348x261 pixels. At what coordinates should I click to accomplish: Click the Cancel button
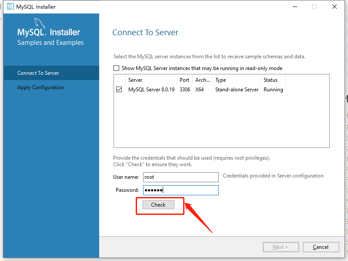click(x=321, y=247)
